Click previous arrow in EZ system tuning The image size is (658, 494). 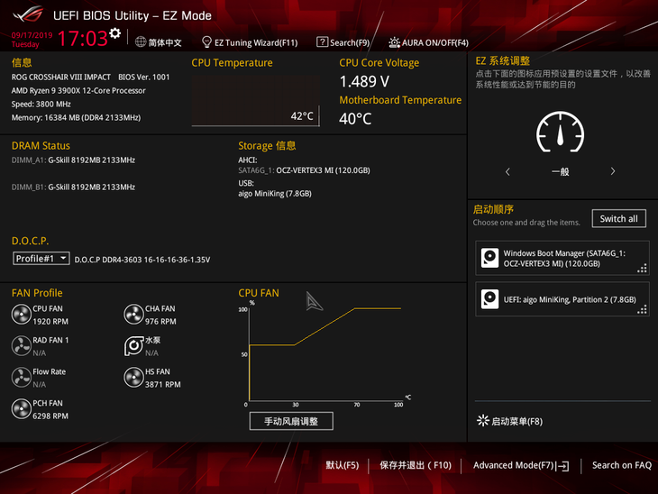507,171
